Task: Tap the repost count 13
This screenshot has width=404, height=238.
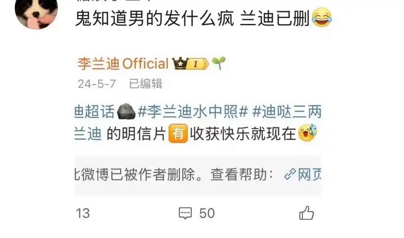Action: [83, 213]
